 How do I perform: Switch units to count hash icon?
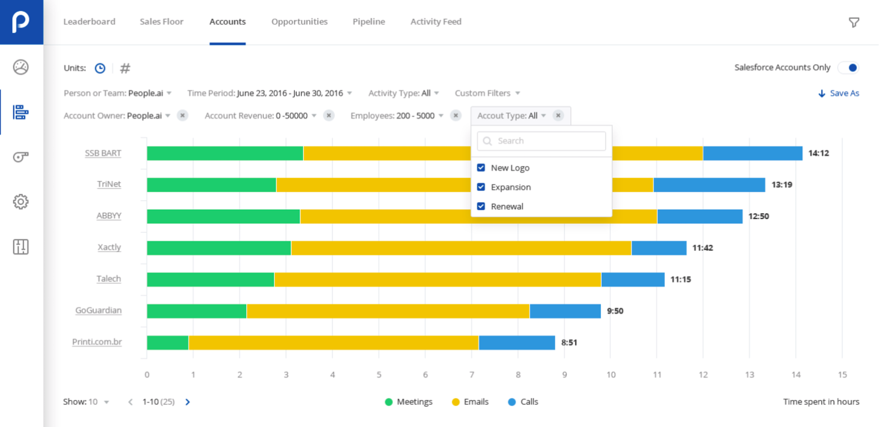125,68
